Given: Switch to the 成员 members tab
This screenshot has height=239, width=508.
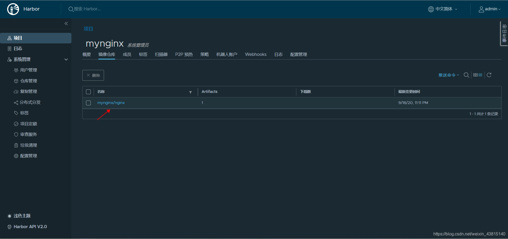Looking at the screenshot, I should point(127,55).
